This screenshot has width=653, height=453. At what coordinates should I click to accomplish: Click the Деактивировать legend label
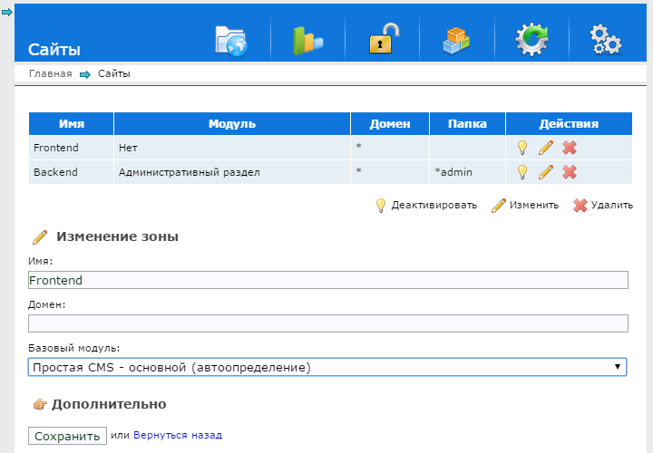434,205
